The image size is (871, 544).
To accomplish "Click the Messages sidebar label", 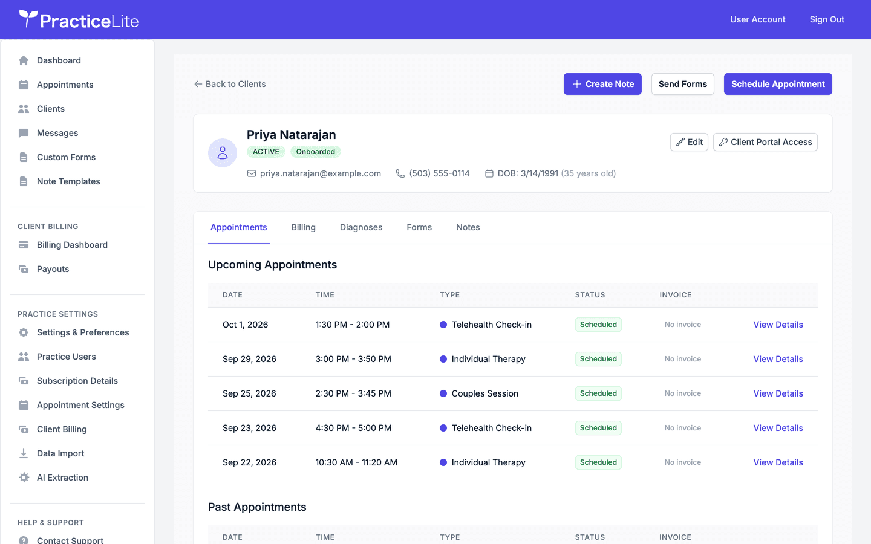I will pyautogui.click(x=57, y=133).
